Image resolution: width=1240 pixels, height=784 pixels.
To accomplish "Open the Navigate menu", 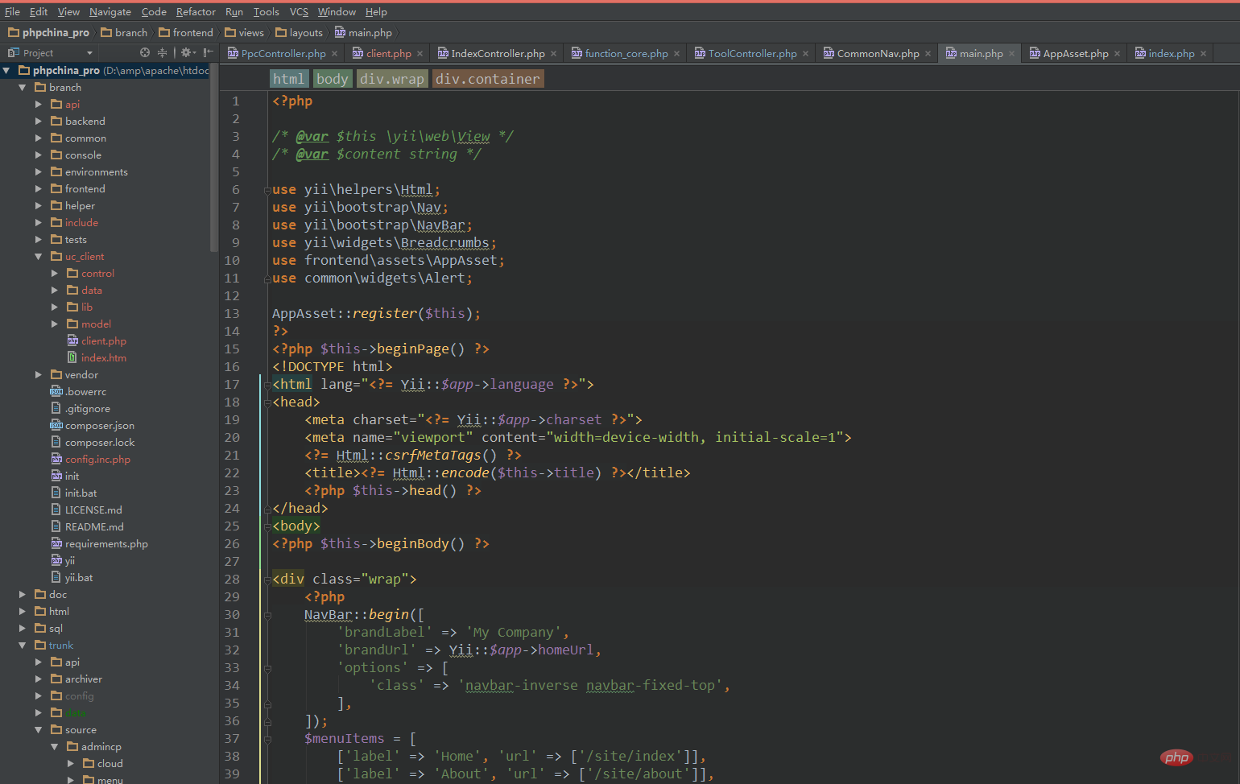I will pos(110,11).
